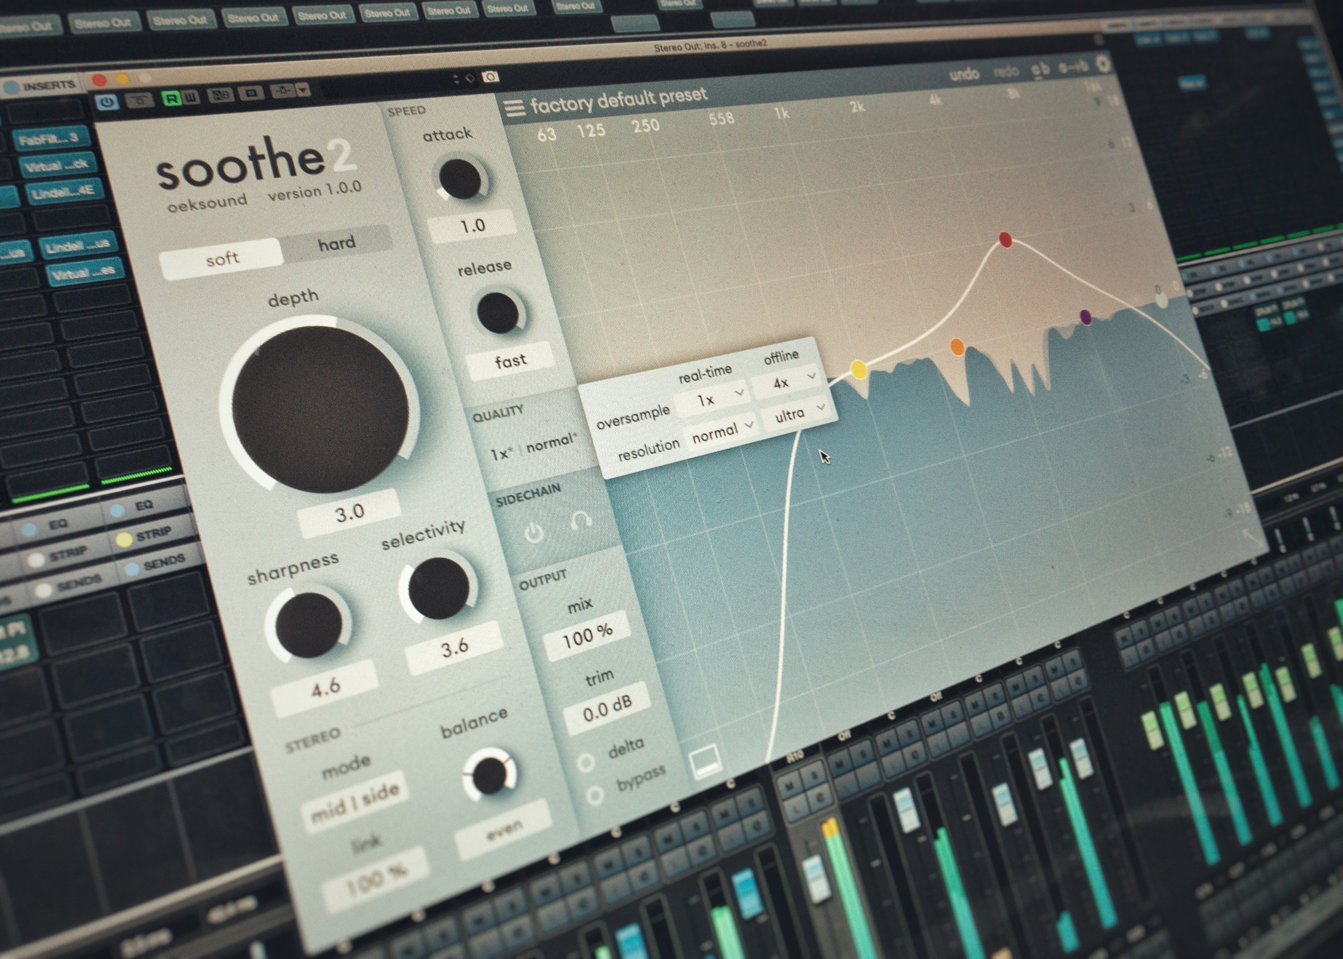Click the purple EQ band node
The image size is (1343, 959).
(1086, 317)
